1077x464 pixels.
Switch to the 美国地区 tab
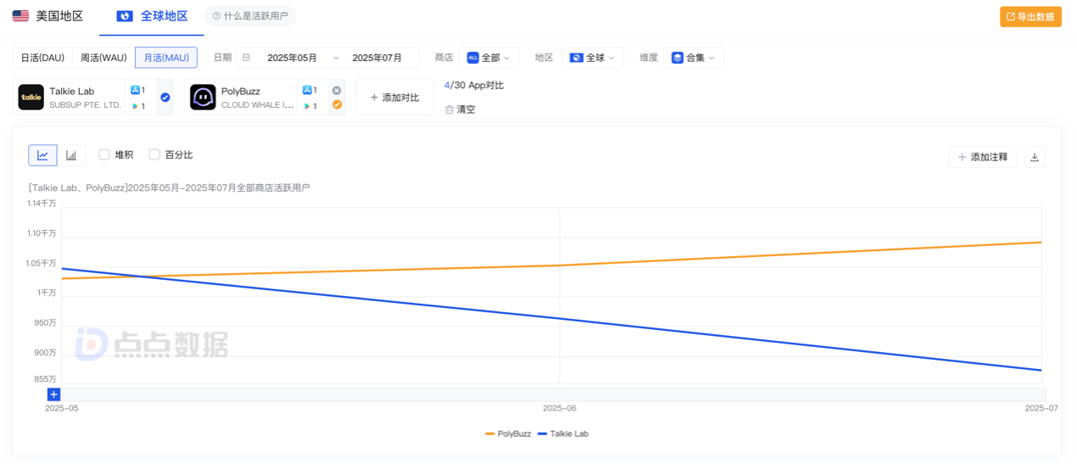pyautogui.click(x=48, y=16)
